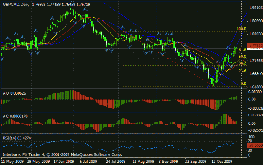
Task: Click the Fibonacci 38.2 level label
Action: pos(242,63)
